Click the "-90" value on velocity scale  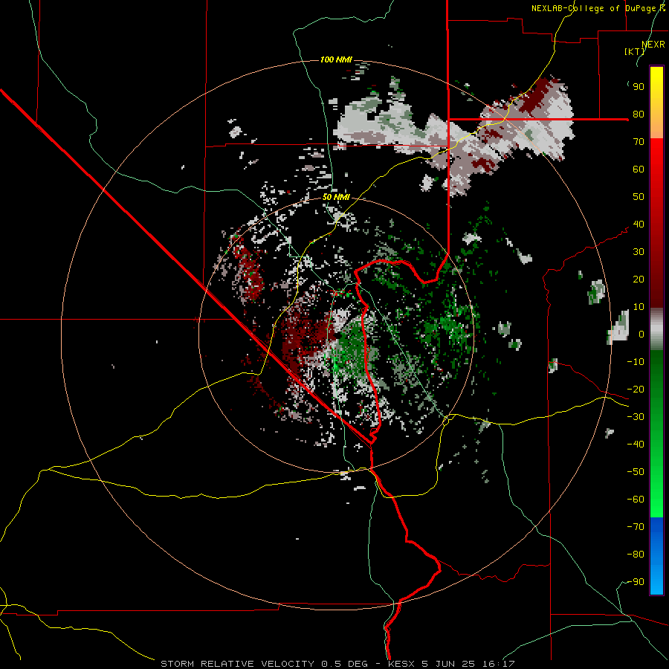(x=636, y=582)
